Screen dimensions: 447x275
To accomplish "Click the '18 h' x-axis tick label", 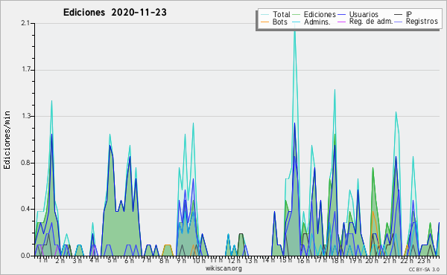I will (x=337, y=260).
